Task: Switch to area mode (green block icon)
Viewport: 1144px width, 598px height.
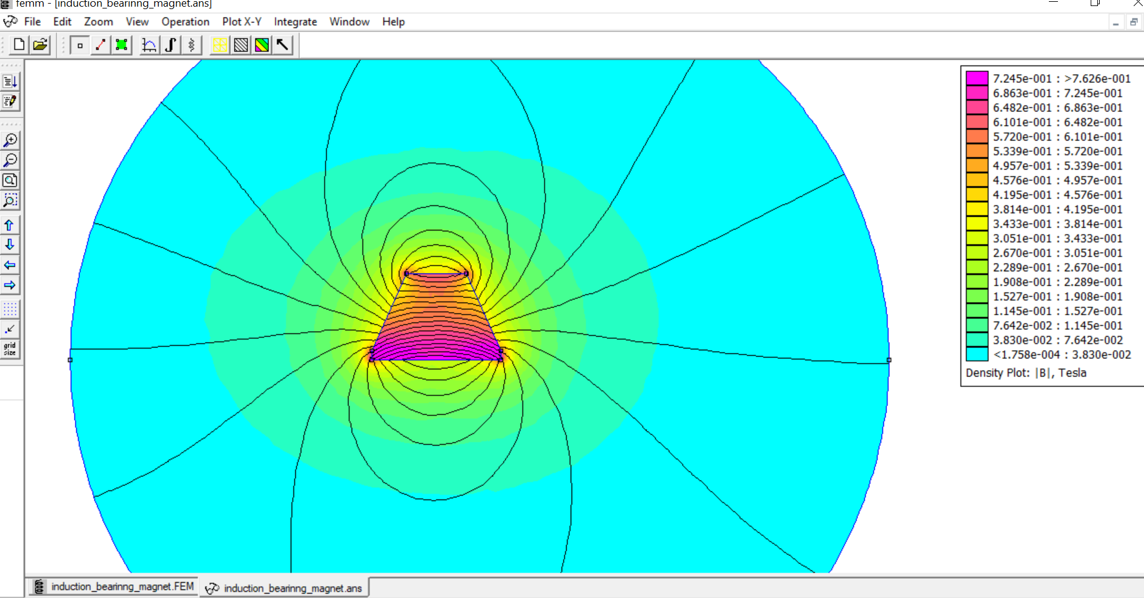Action: [122, 45]
